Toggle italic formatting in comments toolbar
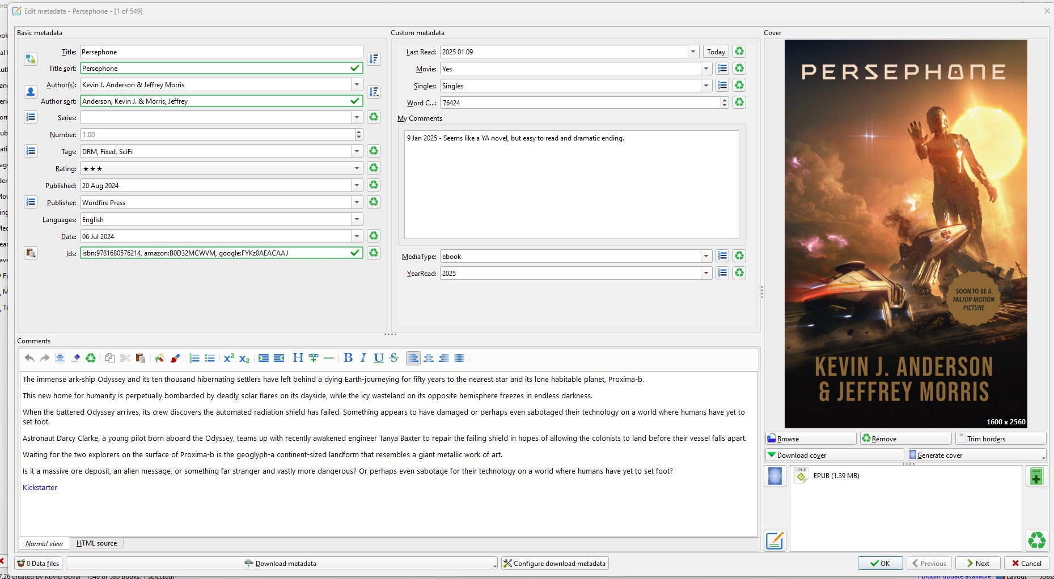1054x579 pixels. (363, 358)
